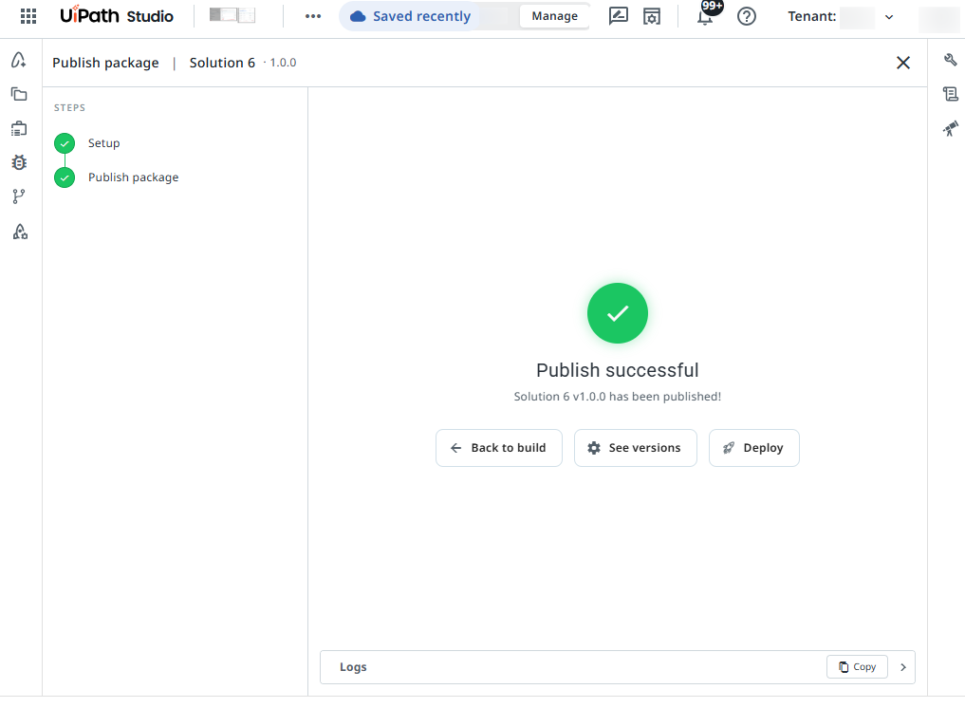Select the Publish package step
The height and width of the screenshot is (708, 965).
(x=133, y=177)
